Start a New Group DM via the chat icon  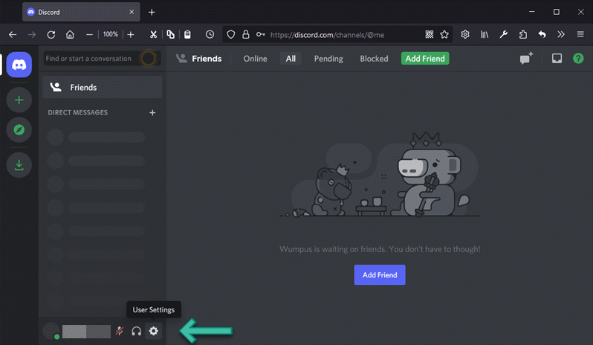(x=526, y=58)
